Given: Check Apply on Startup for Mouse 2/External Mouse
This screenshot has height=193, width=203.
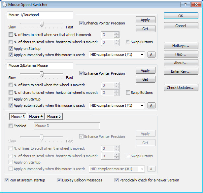Looking at the screenshot, I should (11, 99).
